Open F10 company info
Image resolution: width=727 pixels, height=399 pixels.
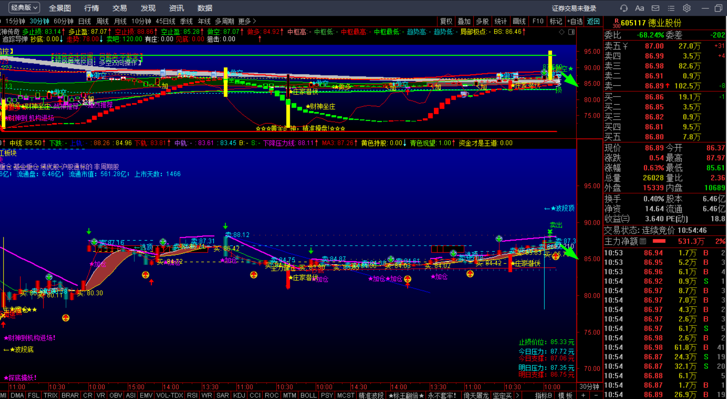(538, 21)
